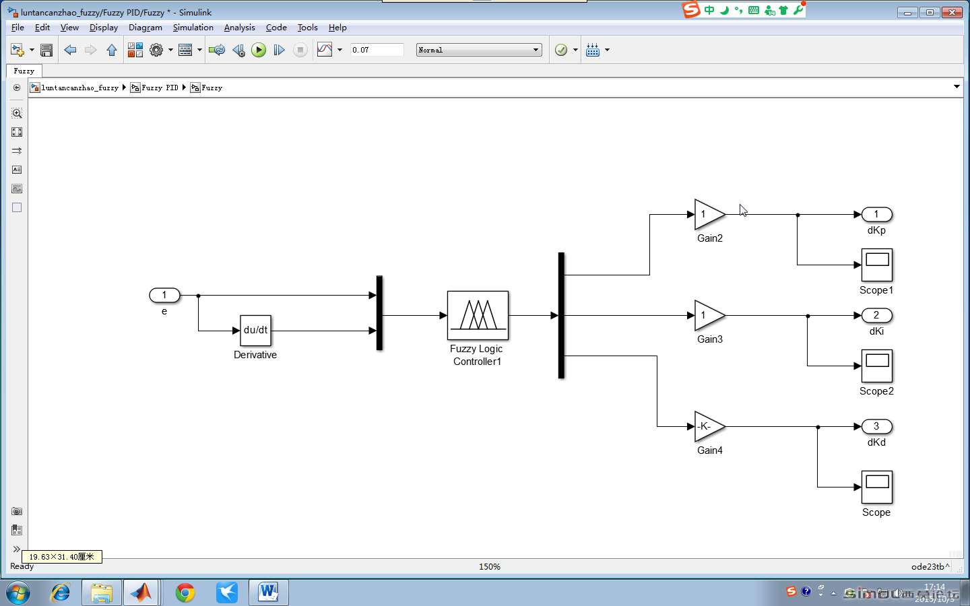Image resolution: width=970 pixels, height=606 pixels.
Task: Click luntancanzhao_fuzzy in the breadcrumb
Action: (79, 88)
